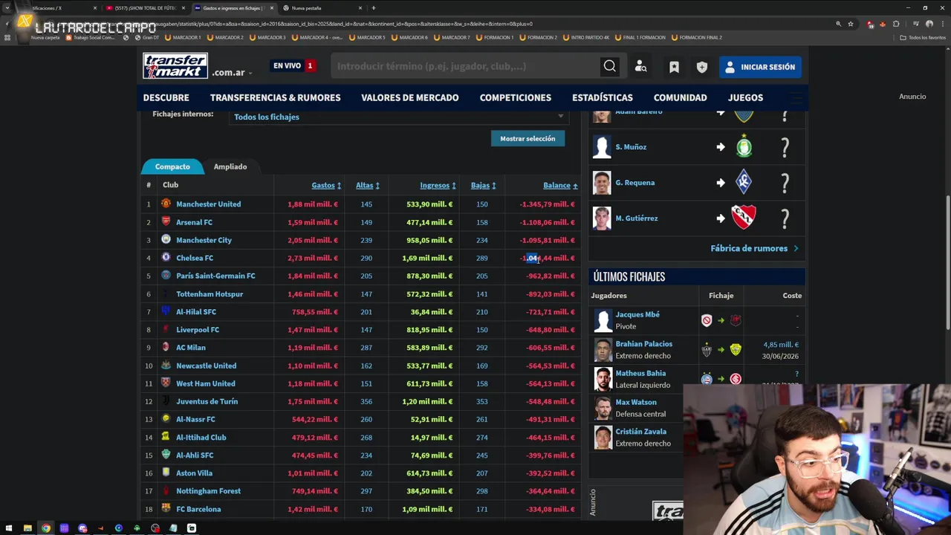Click Chelsea's 2,73 mil mill. € gastos value
Screen dimensions: 951x535
312,258
